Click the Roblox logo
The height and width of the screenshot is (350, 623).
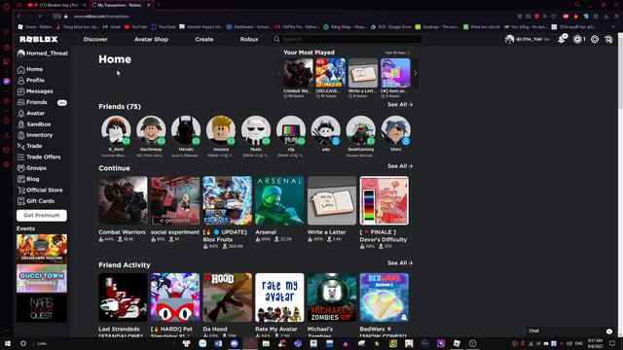(x=39, y=39)
